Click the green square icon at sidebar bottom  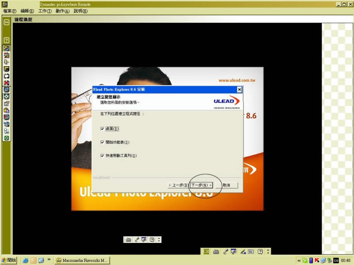(7, 138)
